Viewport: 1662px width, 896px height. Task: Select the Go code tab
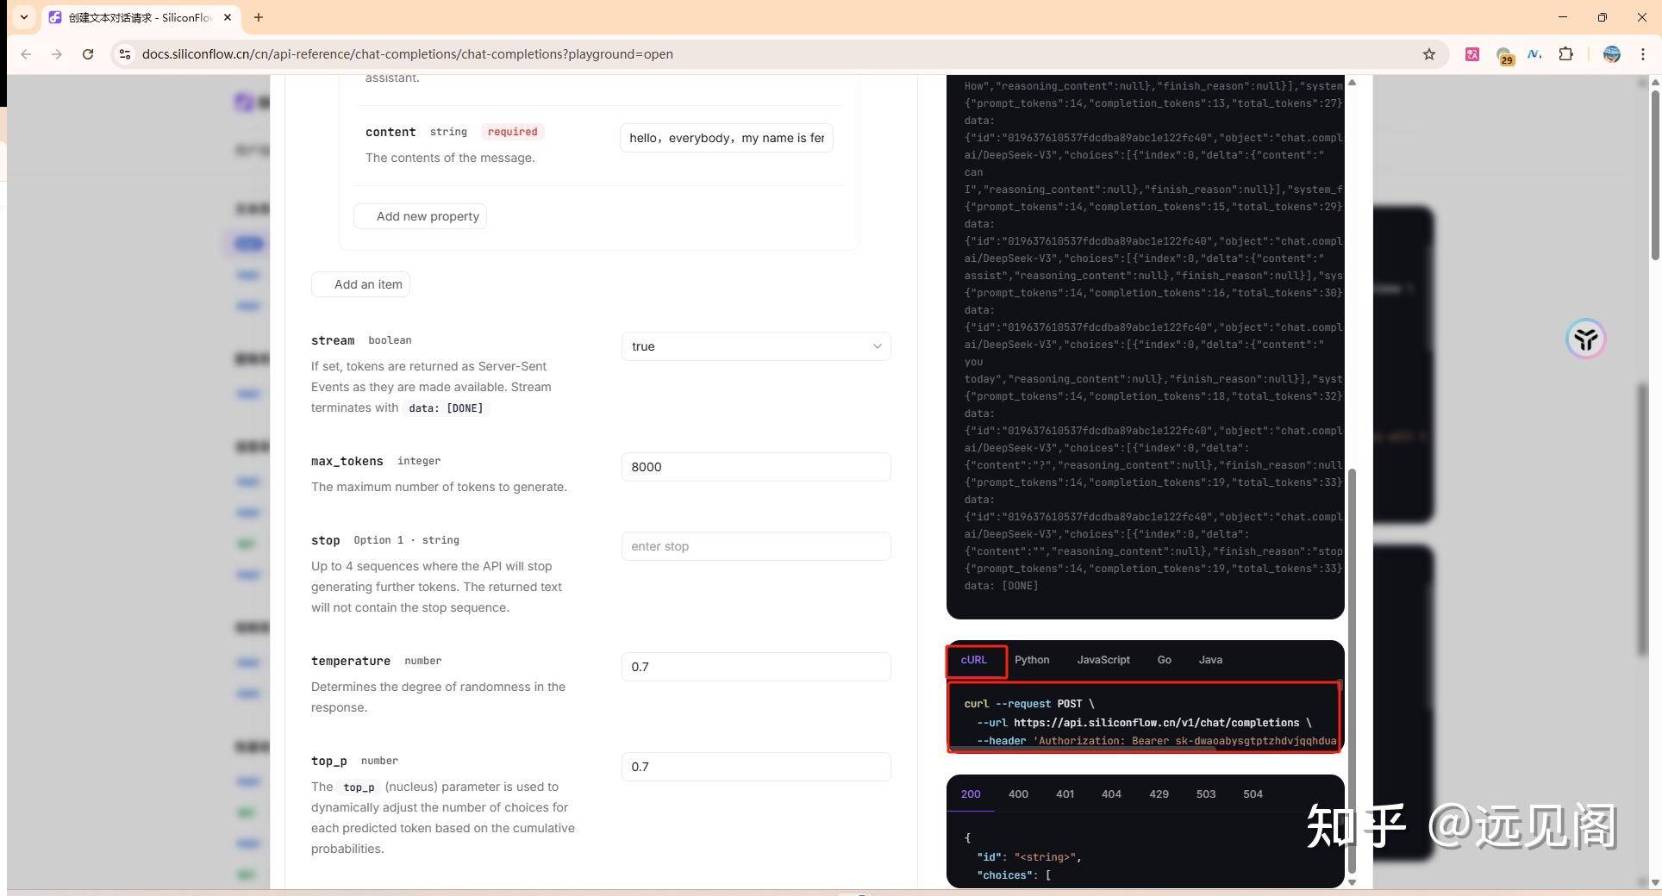1165,660
